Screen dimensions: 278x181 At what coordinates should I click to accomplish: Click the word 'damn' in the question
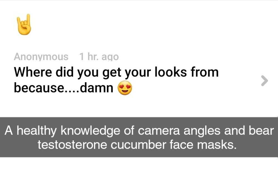(x=96, y=88)
